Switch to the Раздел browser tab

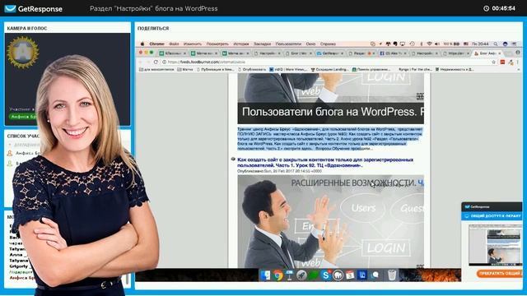coord(361,53)
